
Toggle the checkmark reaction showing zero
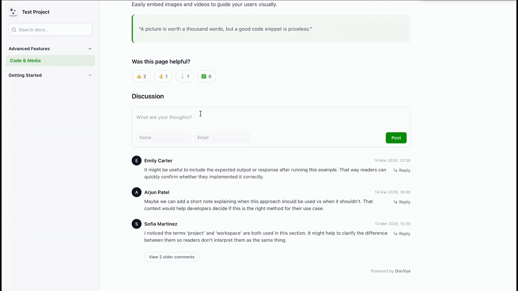(206, 76)
